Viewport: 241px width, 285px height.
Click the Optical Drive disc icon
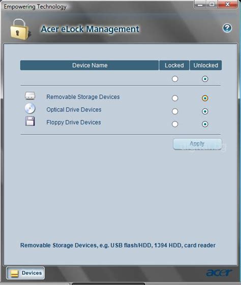pos(30,109)
